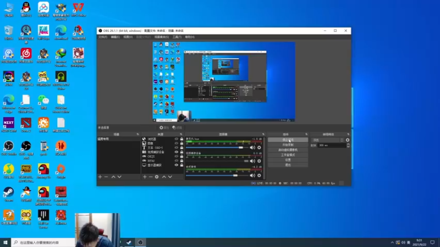The width and height of the screenshot is (440, 247).
Task: Increase transition duration with up arrow
Action: pos(348,144)
